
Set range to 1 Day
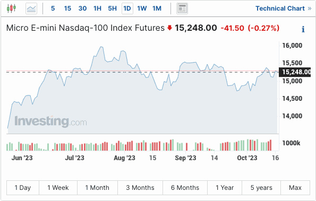tap(23, 188)
